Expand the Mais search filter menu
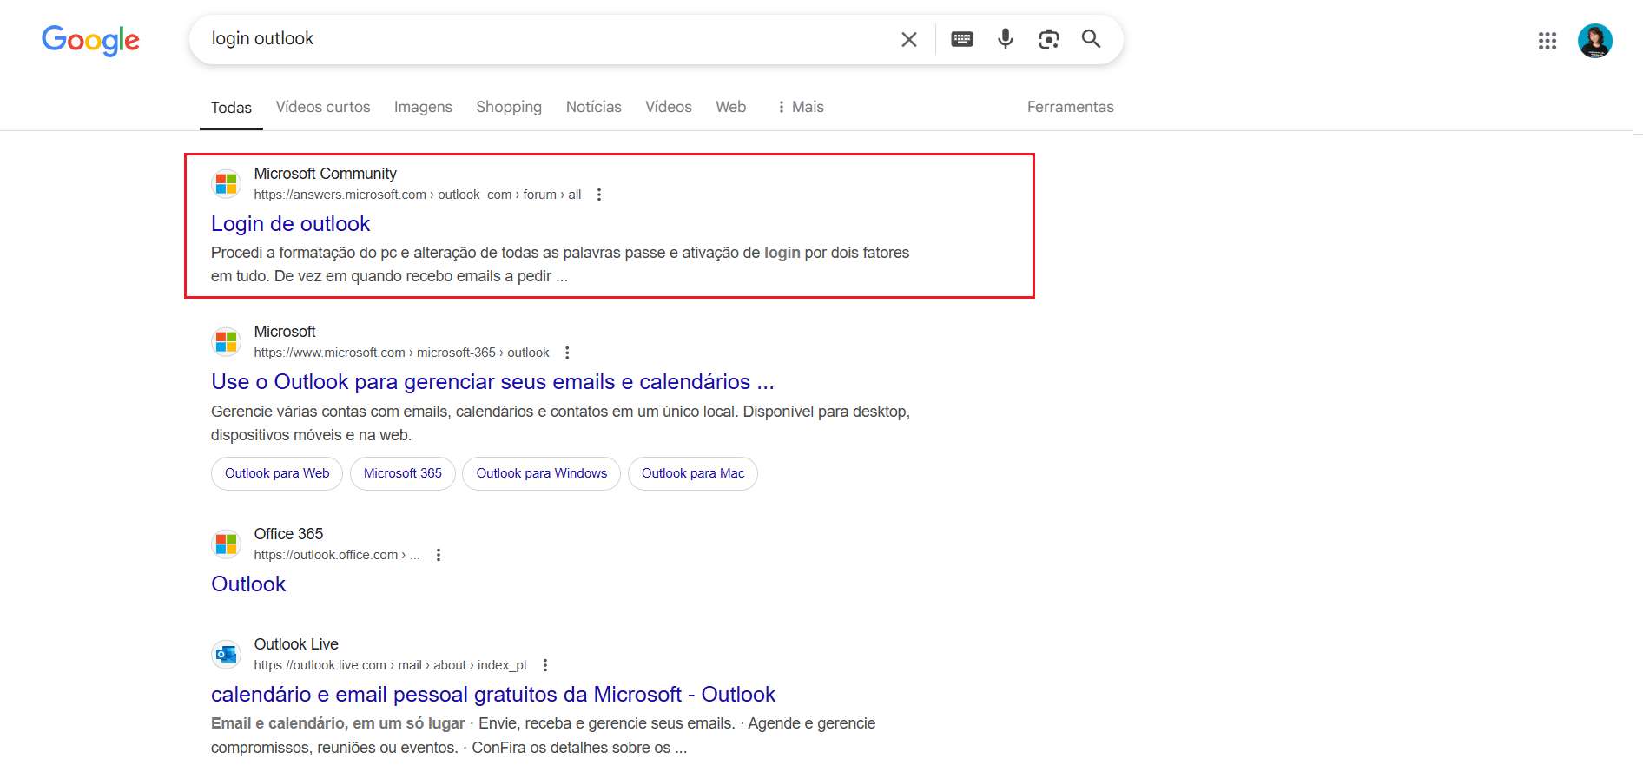Screen dimensions: 1643x765 pyautogui.click(x=800, y=107)
